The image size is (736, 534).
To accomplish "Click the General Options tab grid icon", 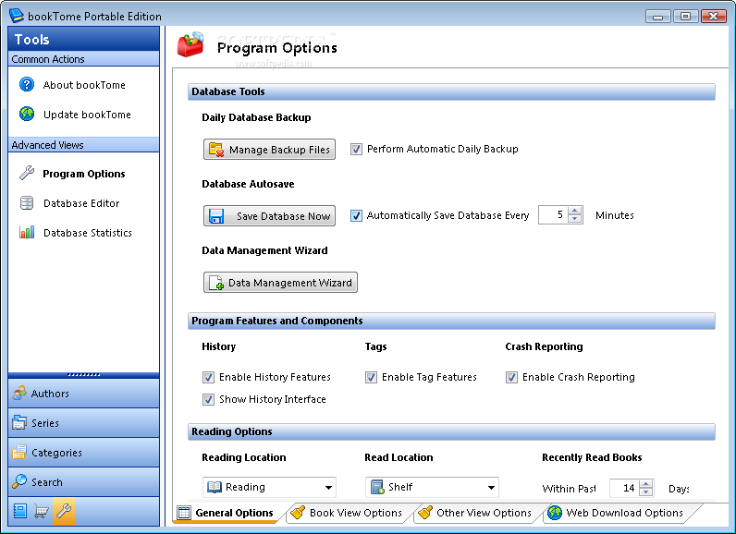I will (x=184, y=513).
